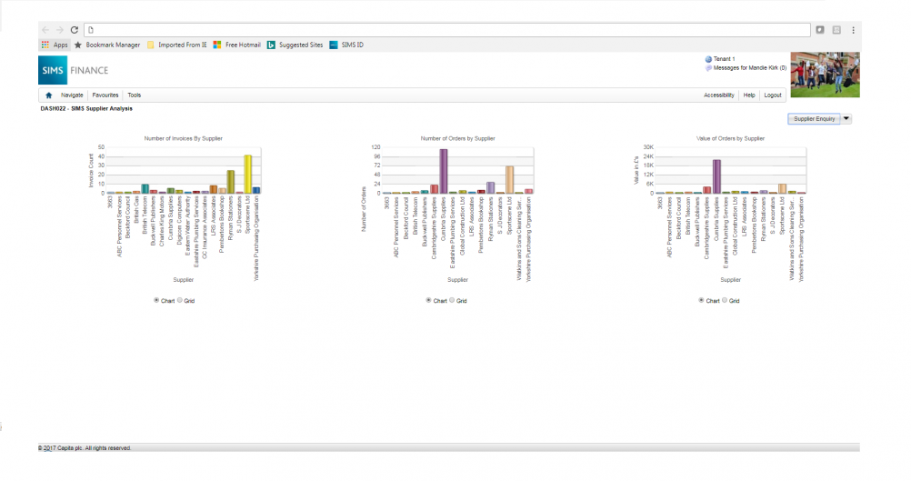Open the Apps grid icon
The width and height of the screenshot is (911, 481).
point(45,45)
